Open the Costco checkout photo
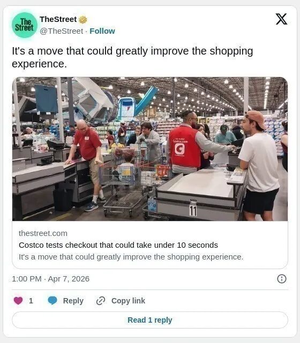300x343 pixels. [150, 149]
